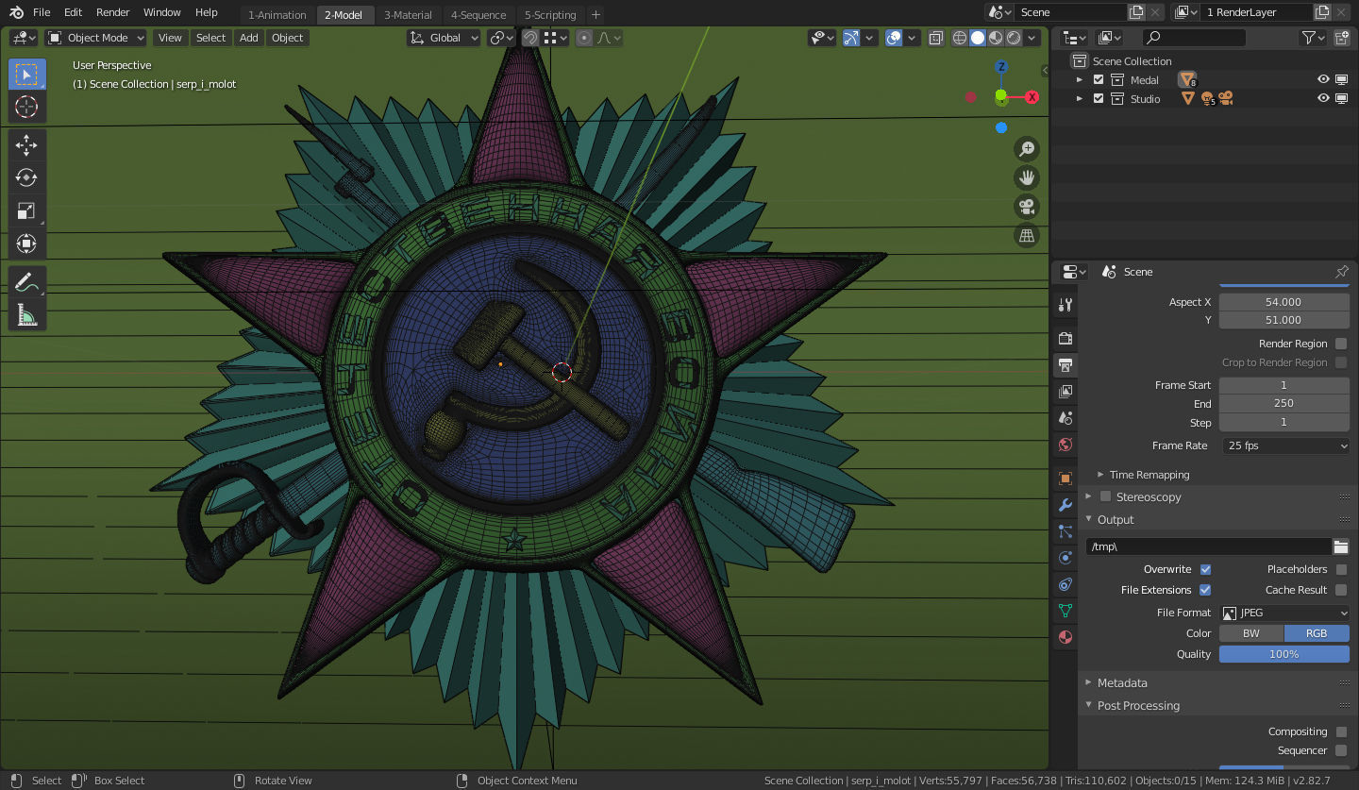Uncheck the Overwrite checkbox
The width and height of the screenshot is (1359, 790).
tap(1205, 569)
